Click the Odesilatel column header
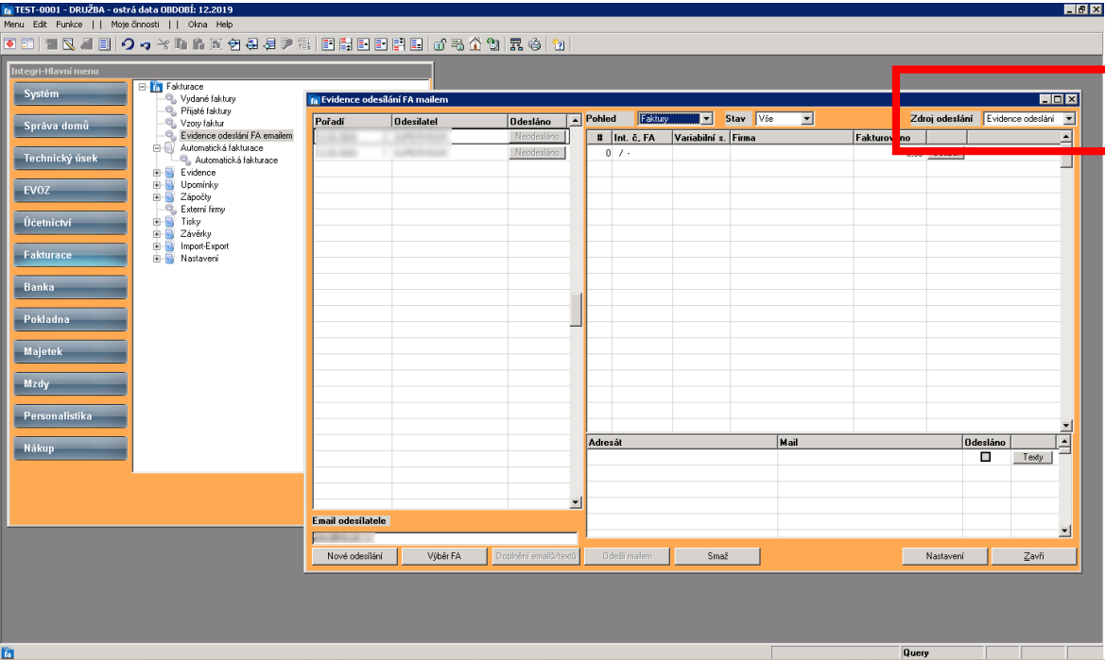 click(450, 122)
